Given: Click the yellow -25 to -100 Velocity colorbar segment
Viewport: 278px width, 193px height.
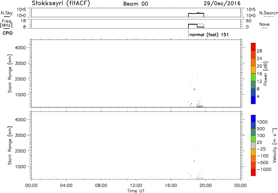Looking at the screenshot, I should click(x=253, y=152).
